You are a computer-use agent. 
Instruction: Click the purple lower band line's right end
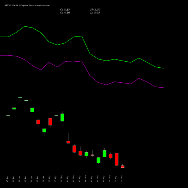click(163, 88)
